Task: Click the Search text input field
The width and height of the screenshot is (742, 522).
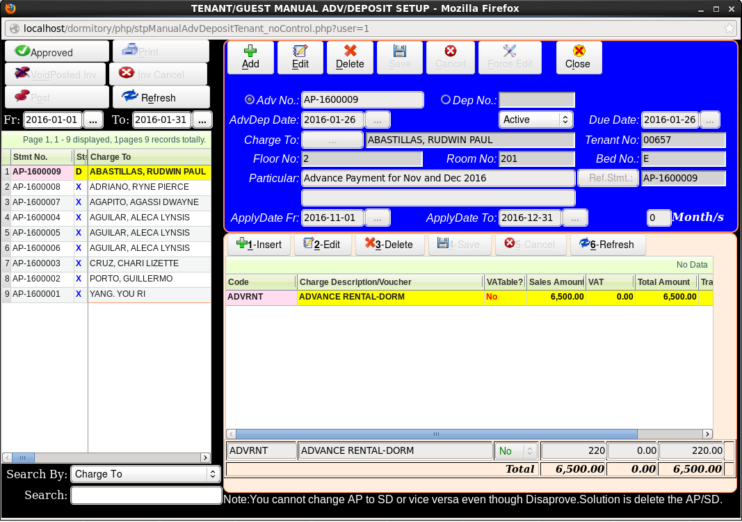Action: pos(146,496)
